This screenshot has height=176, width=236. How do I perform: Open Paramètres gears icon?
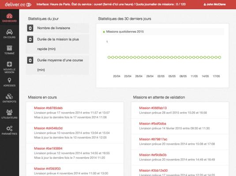[9, 128]
